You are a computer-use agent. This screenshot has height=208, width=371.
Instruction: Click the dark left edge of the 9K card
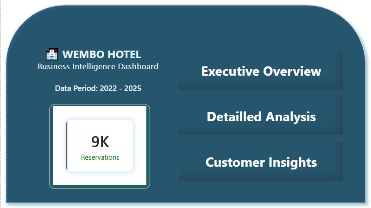(67, 146)
